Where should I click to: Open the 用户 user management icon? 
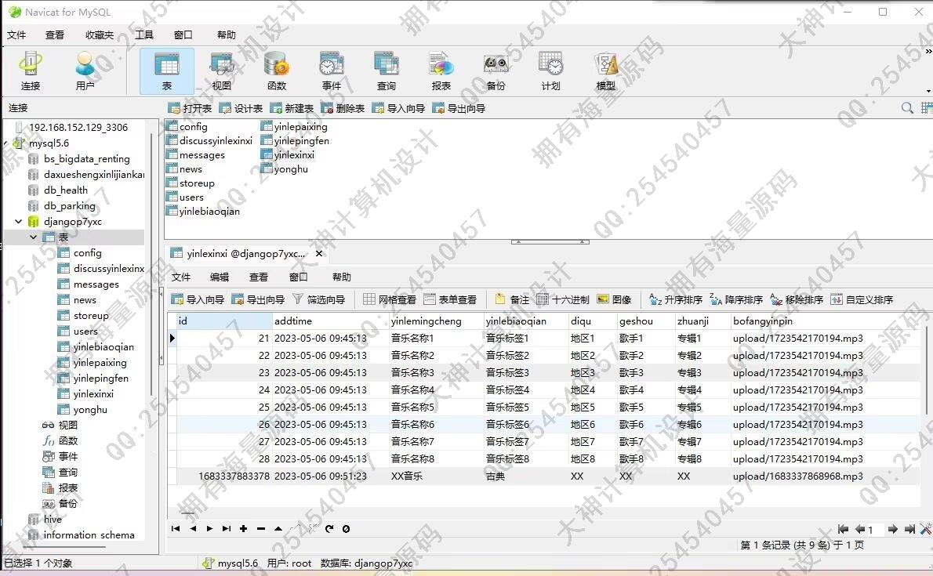pyautogui.click(x=85, y=71)
